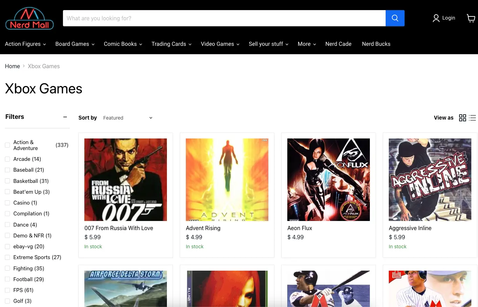Screen dimensions: 478x307
Task: Open the Aggressive Inline cover thumbnail
Action: (x=430, y=180)
